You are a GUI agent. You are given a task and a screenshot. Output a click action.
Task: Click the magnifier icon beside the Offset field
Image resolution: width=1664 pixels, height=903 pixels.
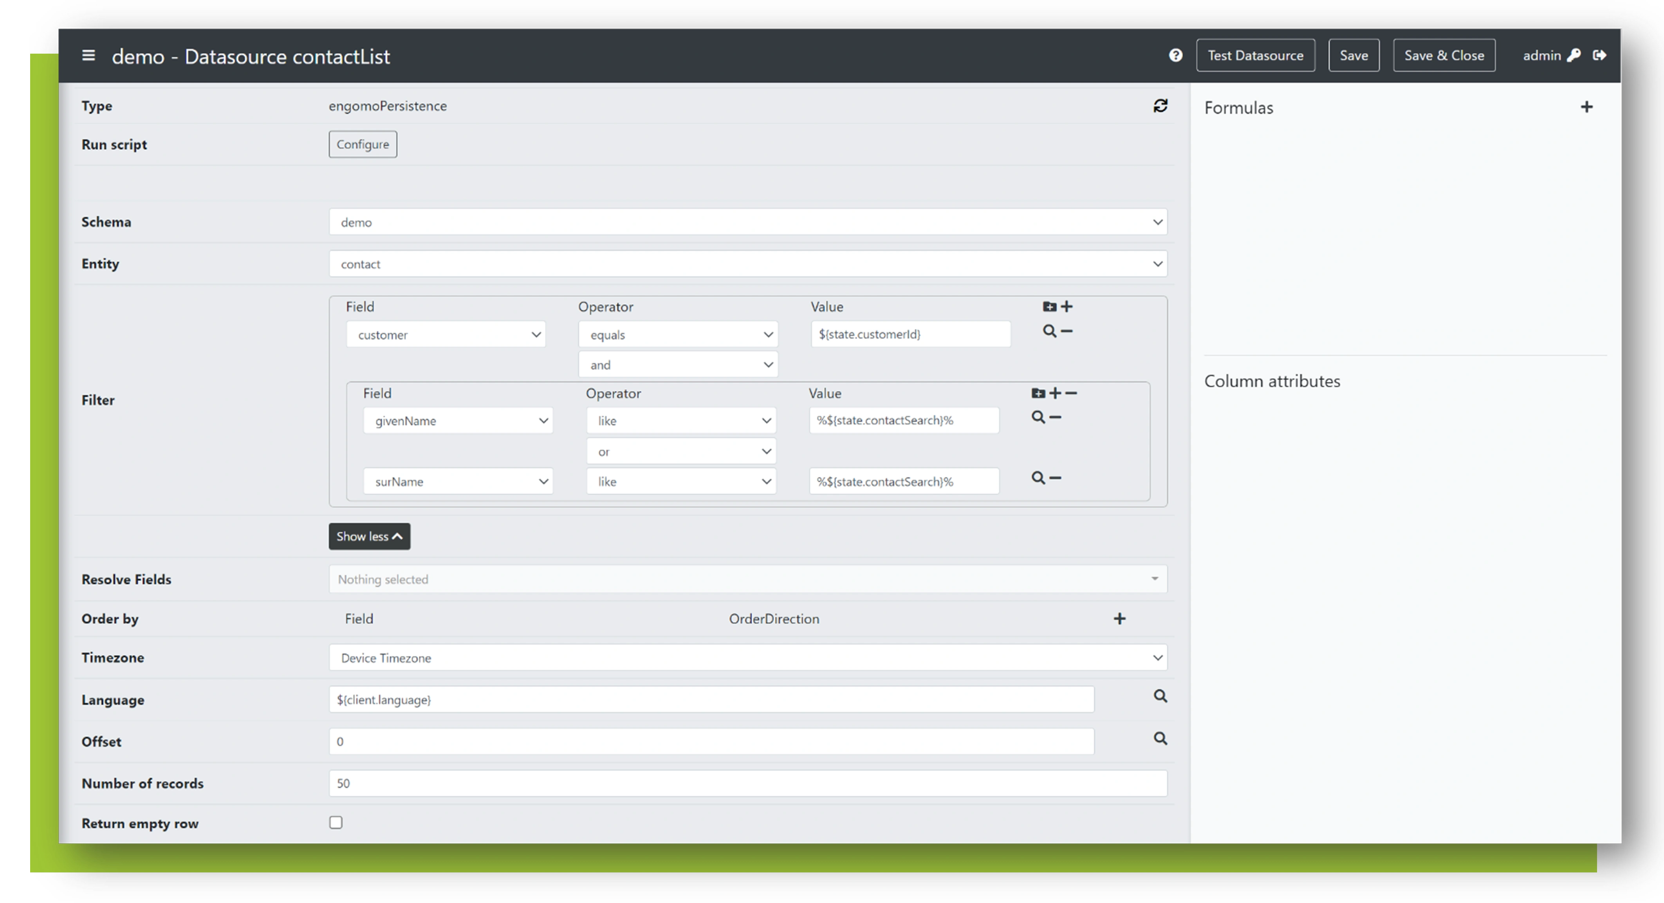click(x=1160, y=738)
